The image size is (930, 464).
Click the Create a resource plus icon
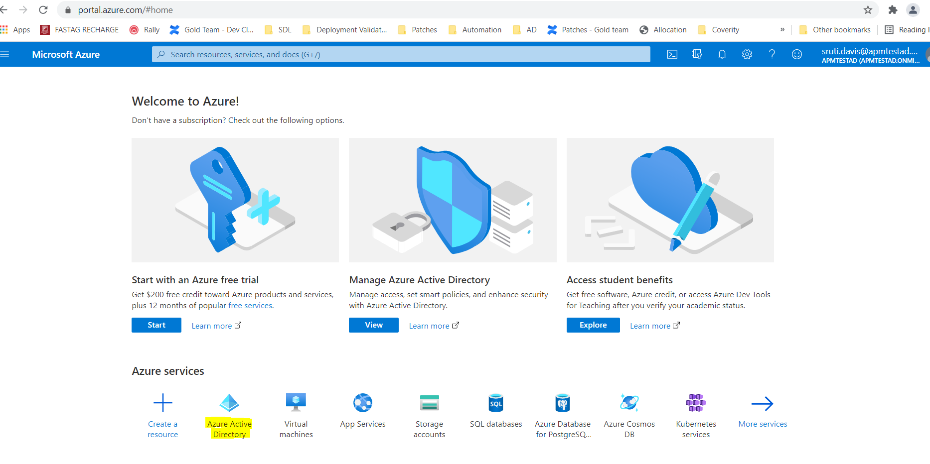point(162,403)
